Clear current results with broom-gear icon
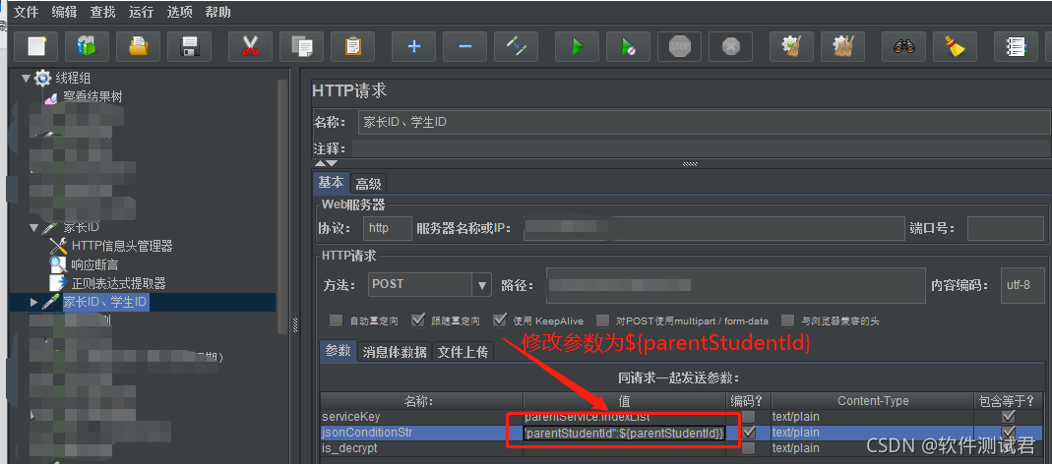The height and width of the screenshot is (464, 1052). (791, 47)
